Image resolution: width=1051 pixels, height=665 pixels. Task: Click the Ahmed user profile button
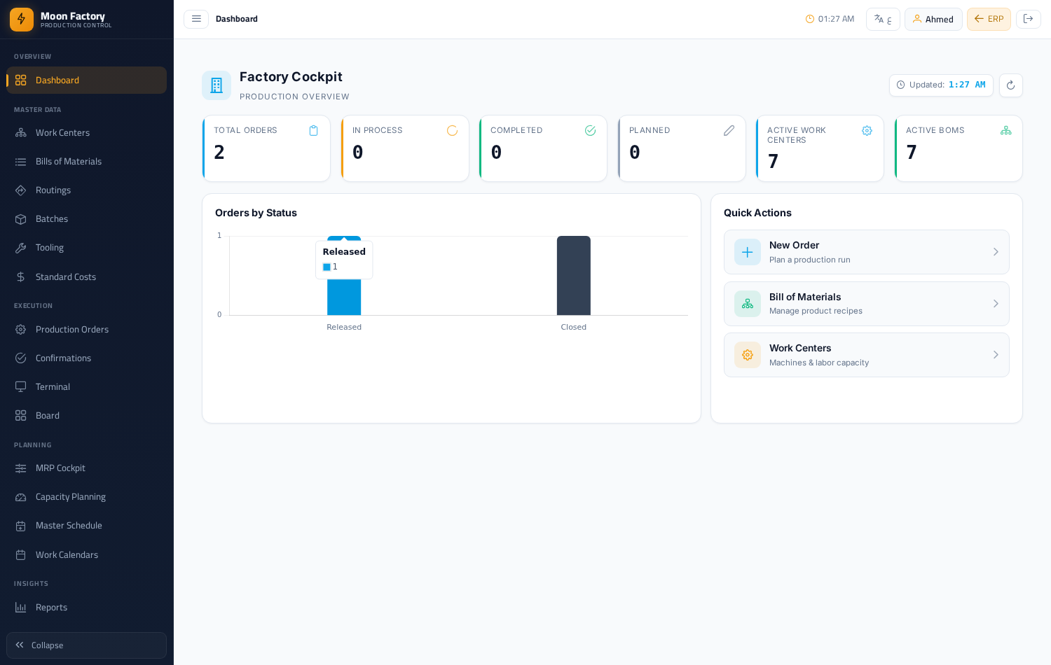click(x=933, y=19)
